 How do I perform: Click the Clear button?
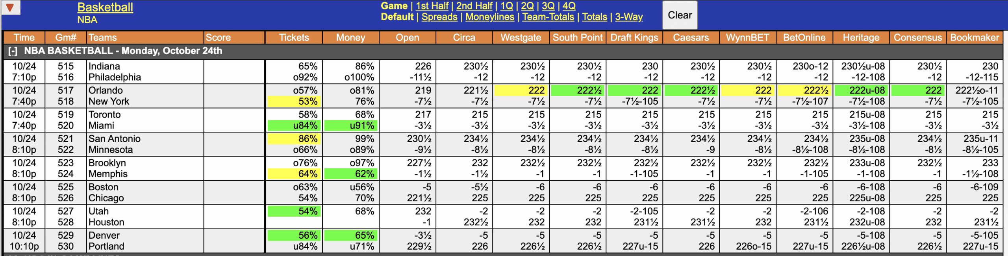(x=680, y=15)
